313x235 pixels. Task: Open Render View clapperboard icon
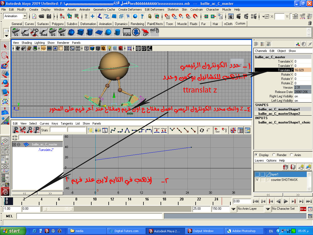[231, 16]
